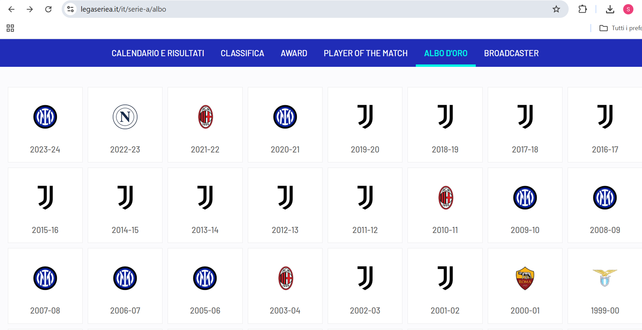Screen dimensions: 642x330
Task: Go back to the previous page
Action: 11,9
